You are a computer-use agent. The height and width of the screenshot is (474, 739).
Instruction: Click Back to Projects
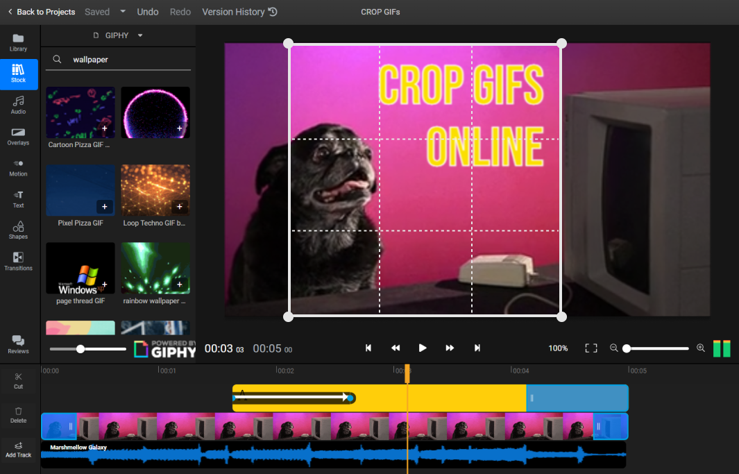42,12
